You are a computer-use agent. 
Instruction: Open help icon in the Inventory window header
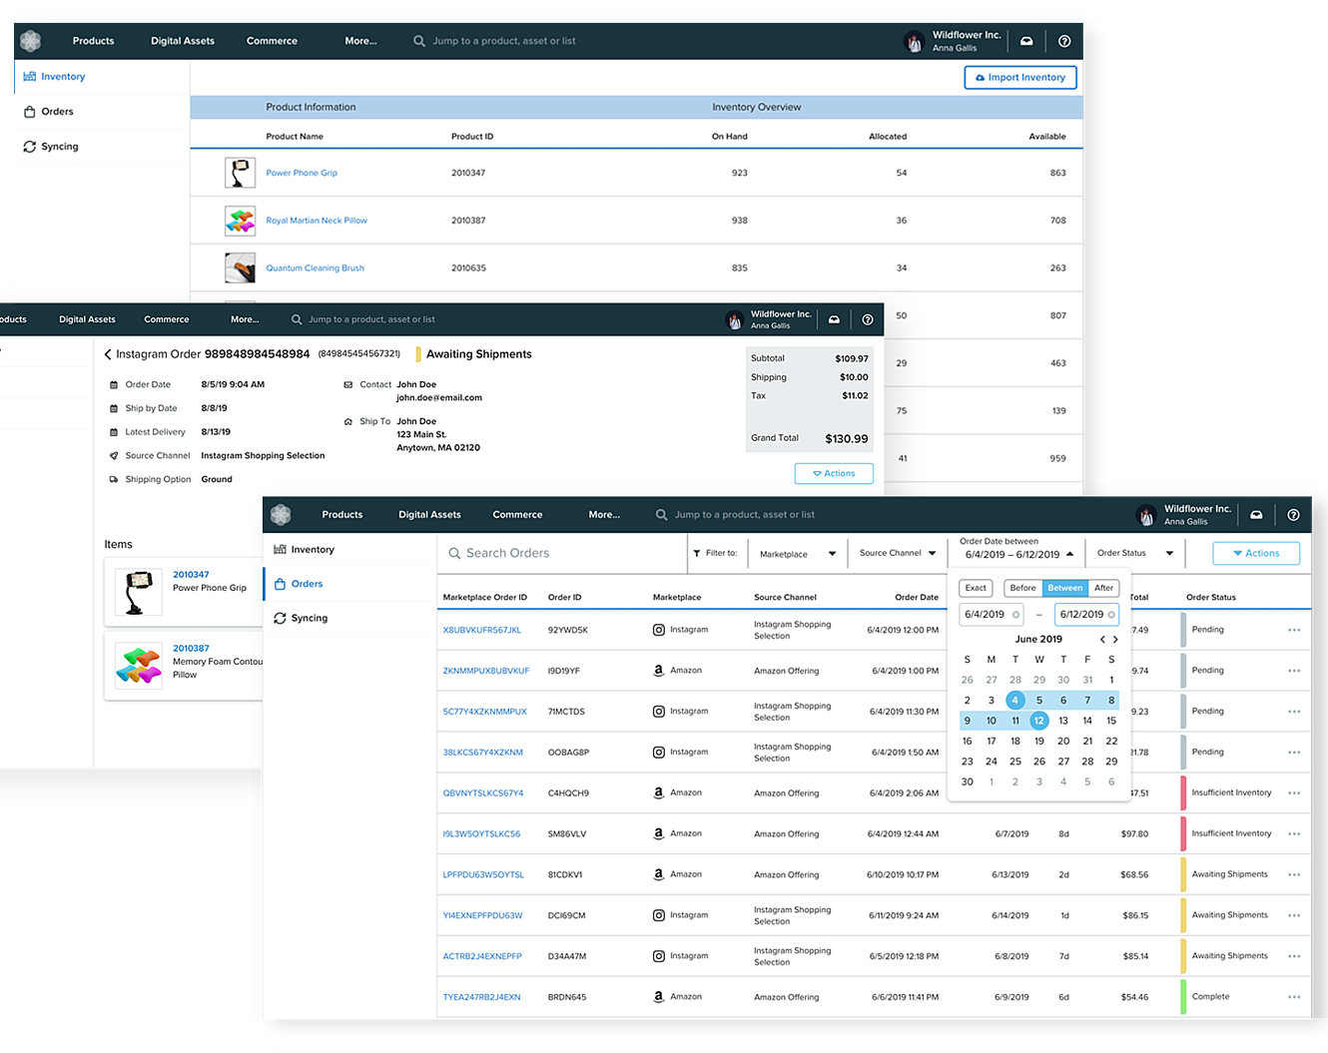pyautogui.click(x=1064, y=41)
